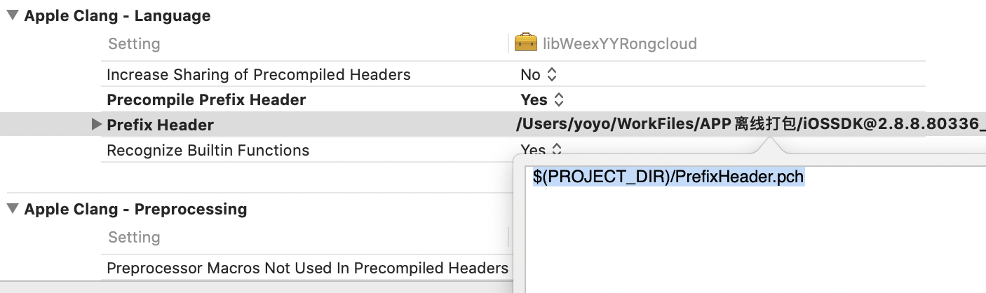Select the Recognize Builtin Functions setting
The height and width of the screenshot is (293, 986).
(x=208, y=150)
